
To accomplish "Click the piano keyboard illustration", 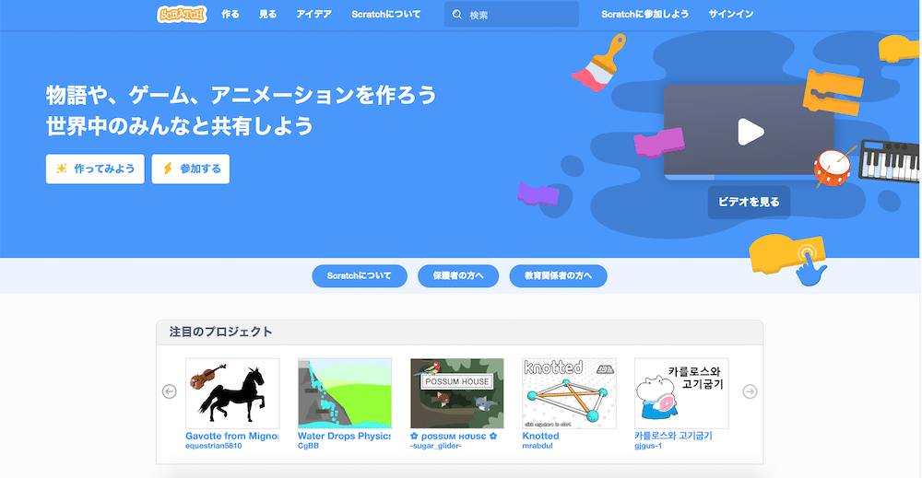I will [889, 161].
